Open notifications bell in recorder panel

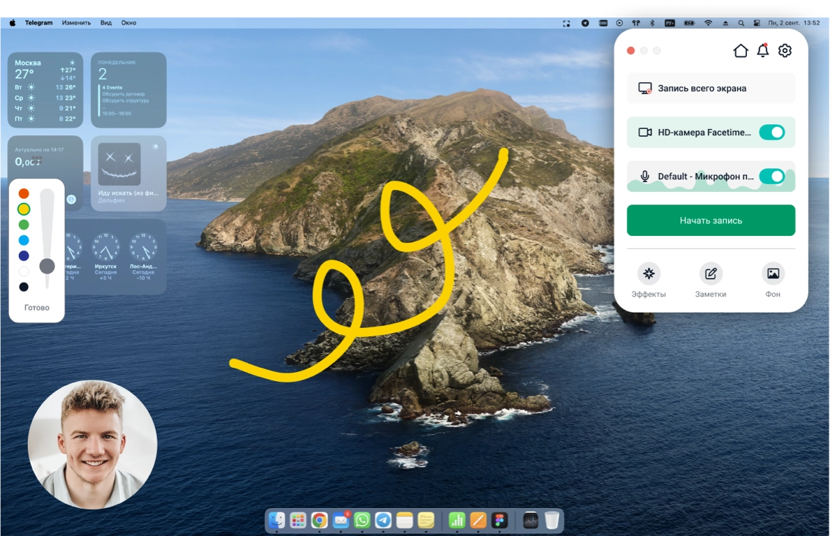click(763, 51)
